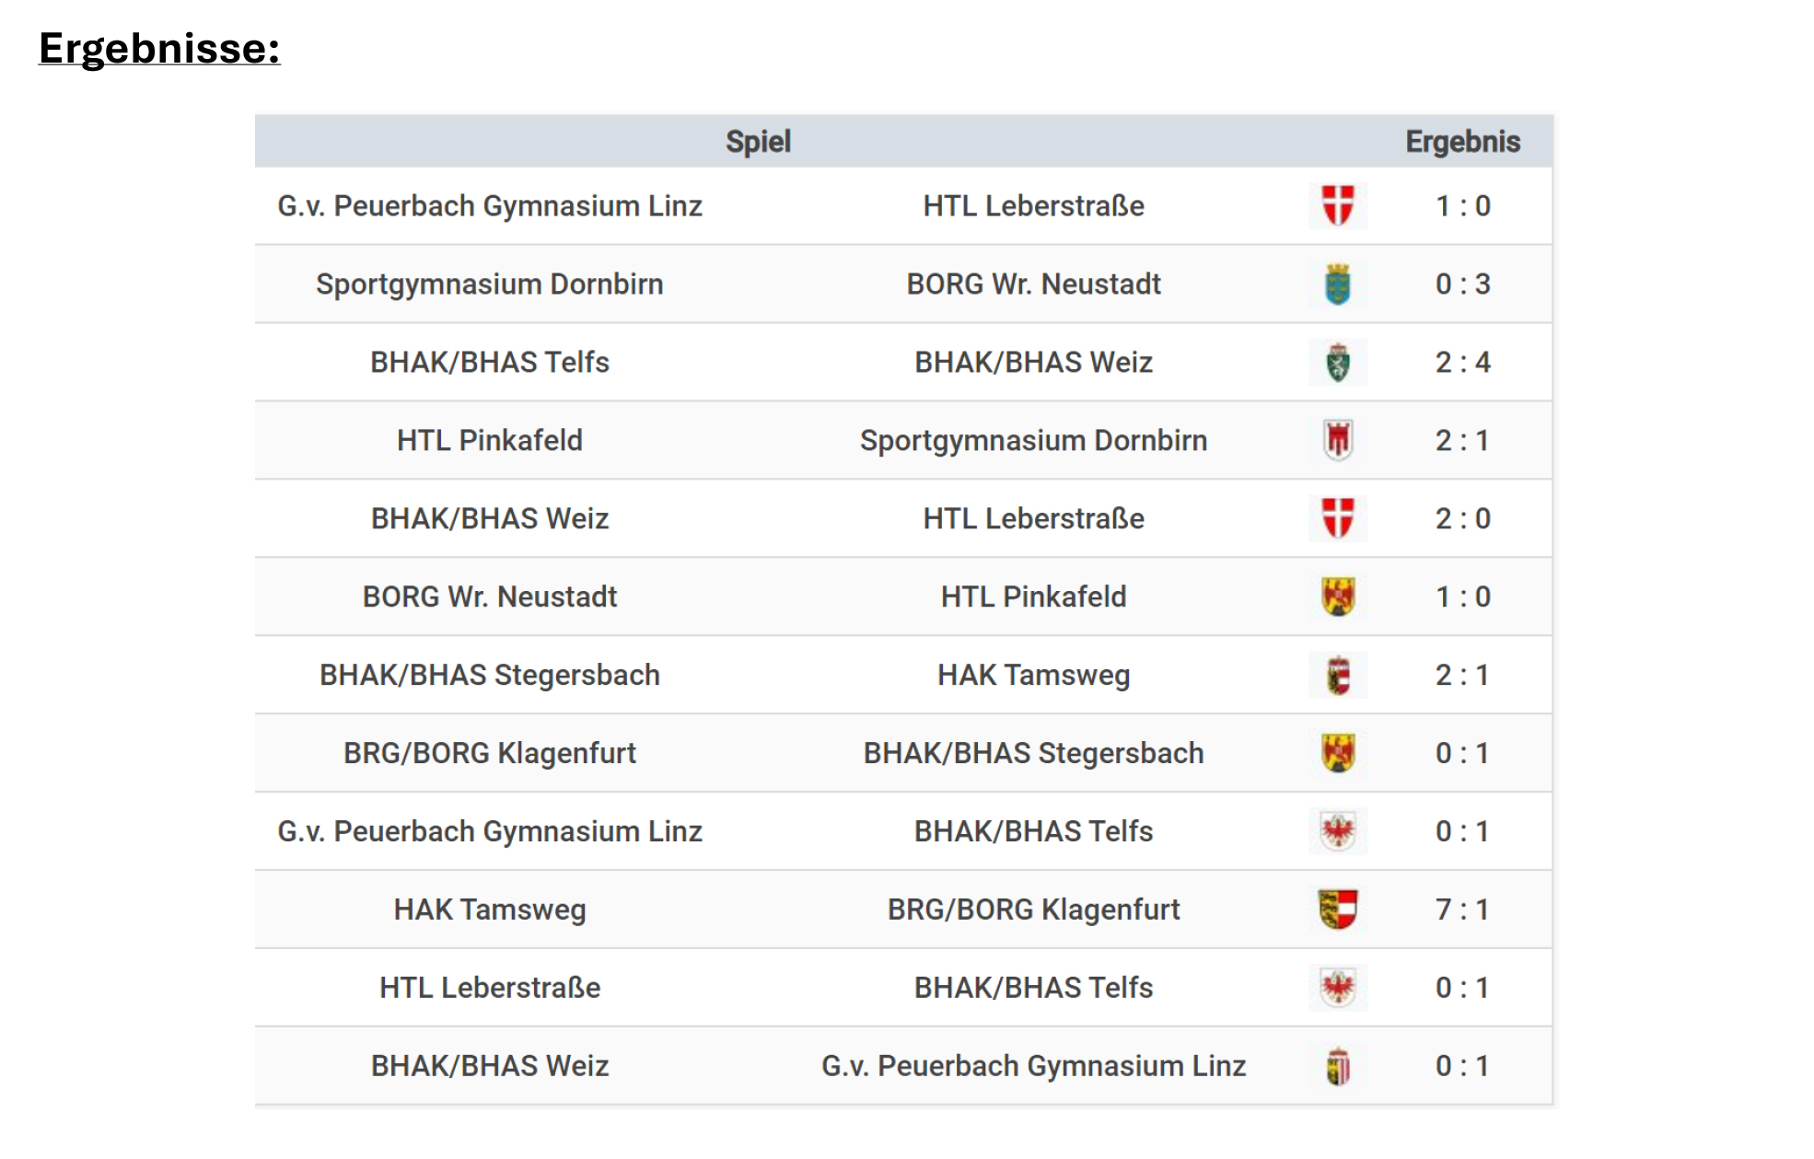Click the Spiel column header
Viewport: 1814px width, 1159px height.
(x=758, y=142)
